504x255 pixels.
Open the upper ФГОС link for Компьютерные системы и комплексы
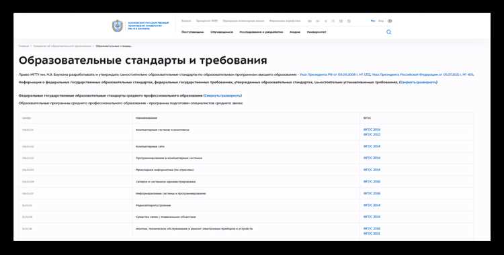coord(372,130)
